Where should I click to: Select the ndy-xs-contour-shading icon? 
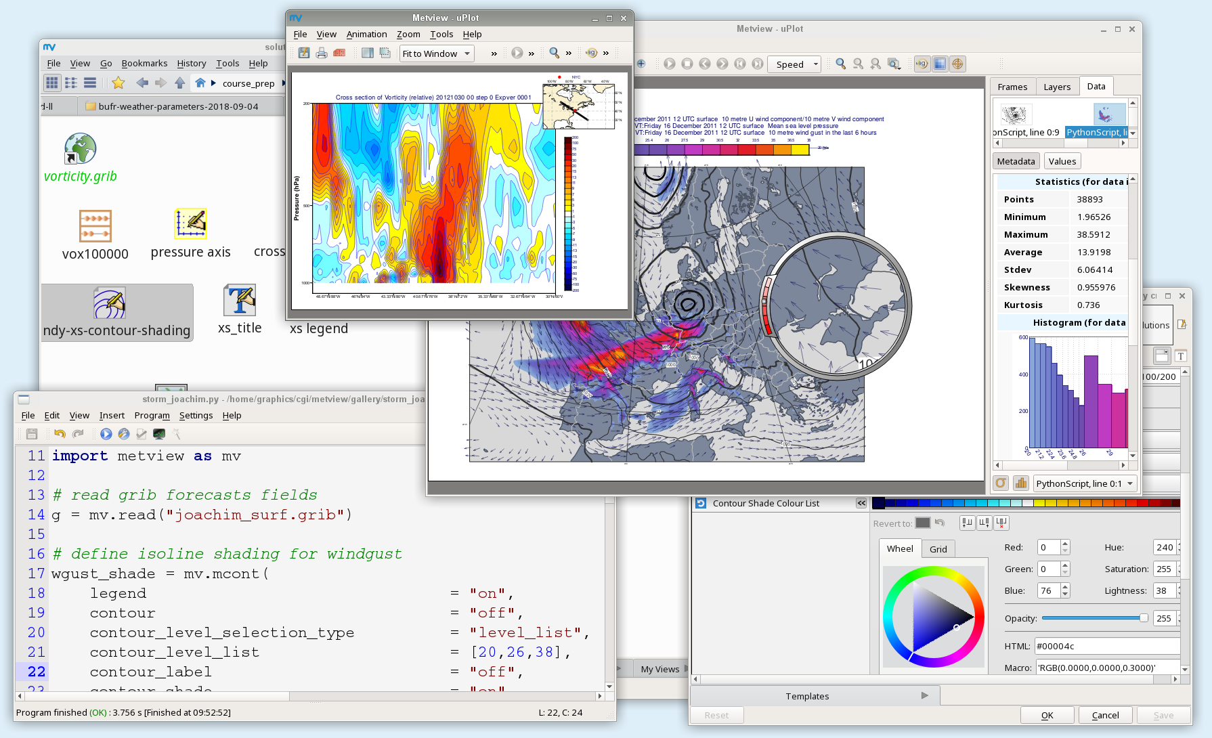(110, 302)
